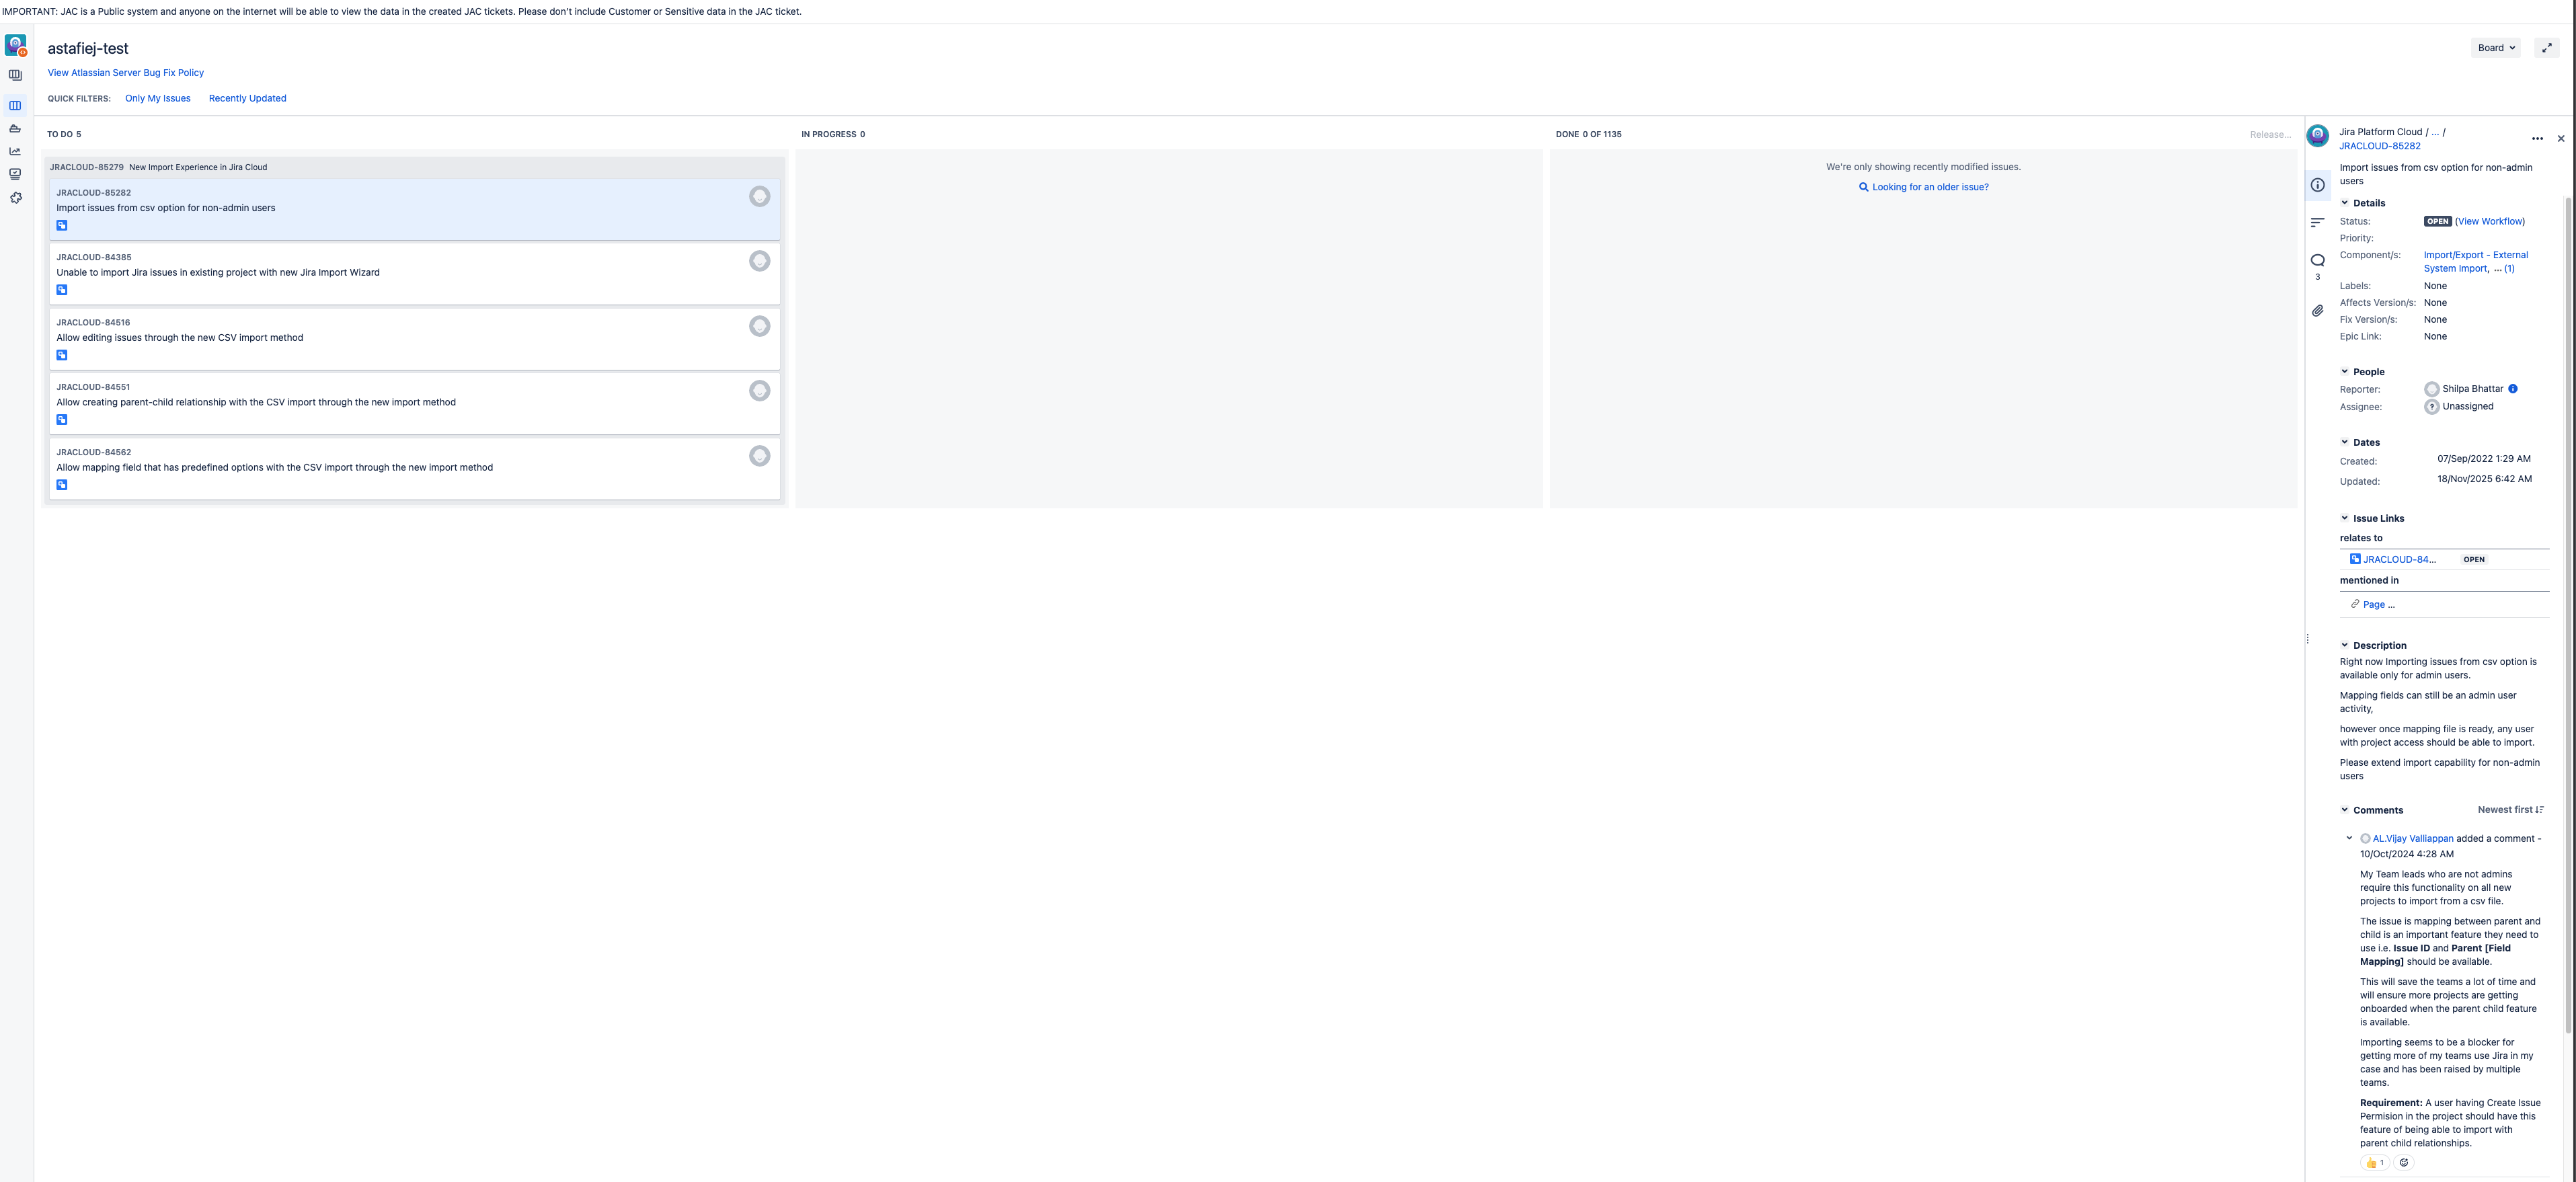The width and height of the screenshot is (2576, 1182).
Task: Collapse the Dates section
Action: (2344, 442)
